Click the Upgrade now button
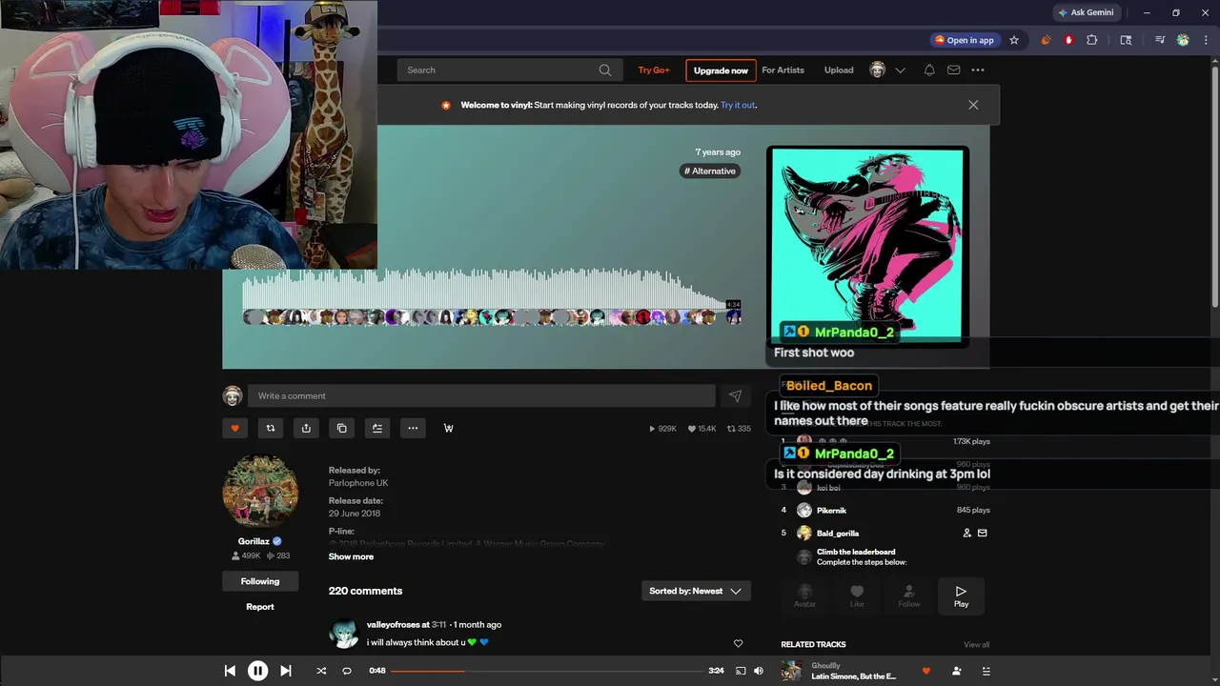The image size is (1220, 686). (721, 71)
